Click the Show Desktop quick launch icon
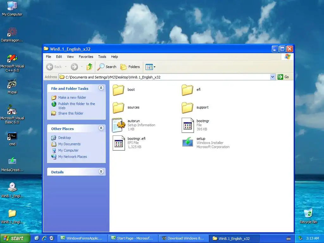 point(37,238)
